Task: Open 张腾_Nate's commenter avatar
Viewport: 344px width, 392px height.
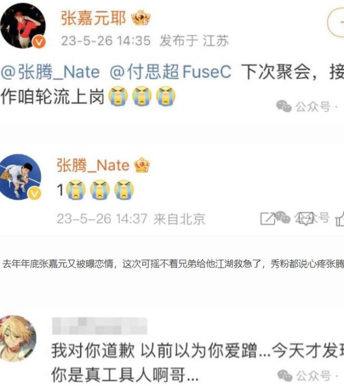Action: coord(21,177)
